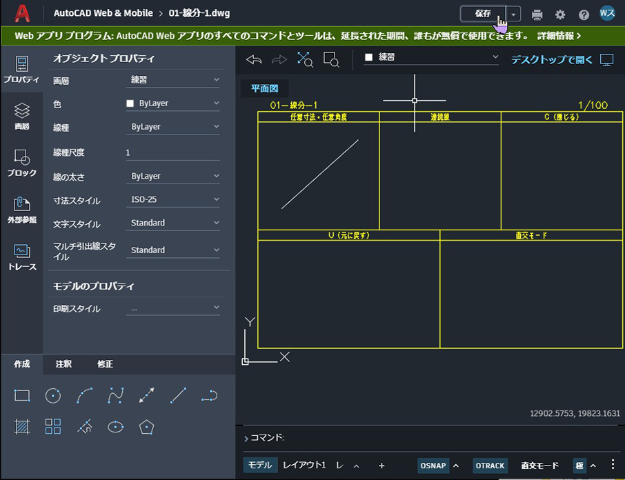Click the AutoCAD Web & Mobile breadcrumb
The image size is (625, 480).
click(103, 13)
